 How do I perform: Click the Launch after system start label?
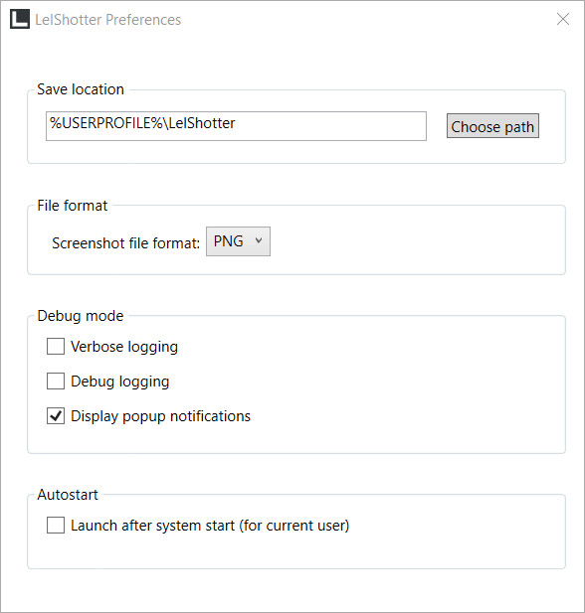[x=210, y=526]
